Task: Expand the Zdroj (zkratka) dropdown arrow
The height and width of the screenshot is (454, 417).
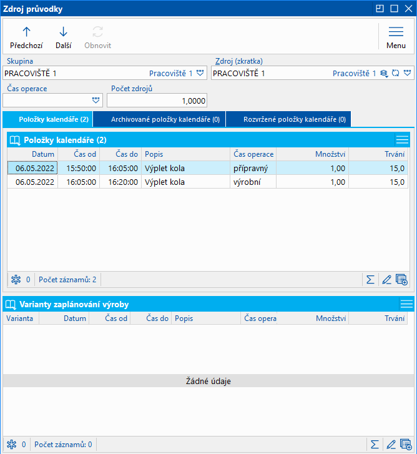Action: (408, 73)
